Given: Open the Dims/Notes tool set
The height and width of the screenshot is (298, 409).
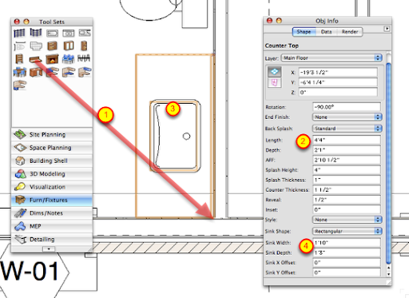Looking at the screenshot, I should tap(52, 213).
